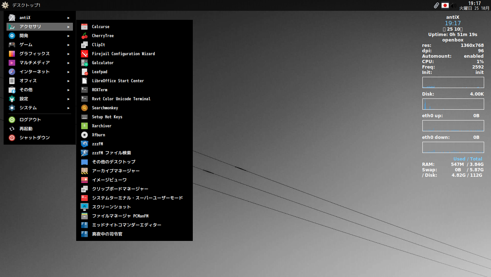Screen dimensions: 491x277
Task: Click the Conky CPU usage graph
Action: coord(453,83)
